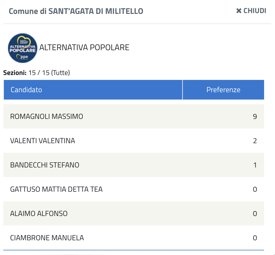275x255 pixels.
Task: Click the X icon beside CHIUDI
Action: (x=239, y=11)
